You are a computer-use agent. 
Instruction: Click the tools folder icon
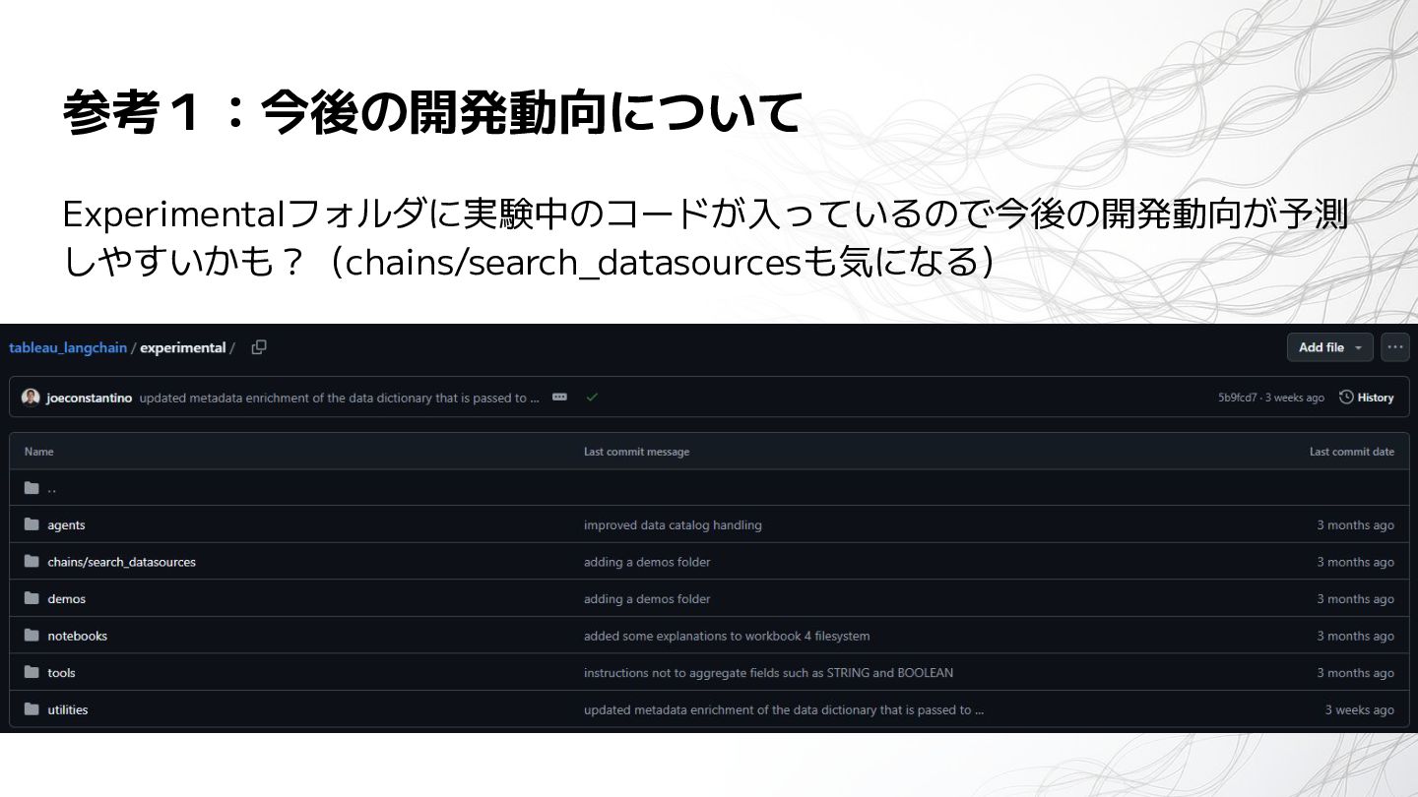coord(32,672)
